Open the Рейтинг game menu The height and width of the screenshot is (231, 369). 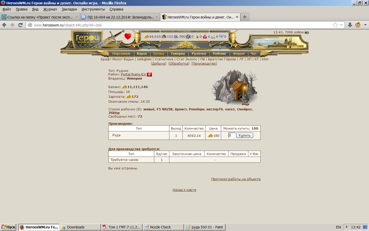click(x=220, y=54)
